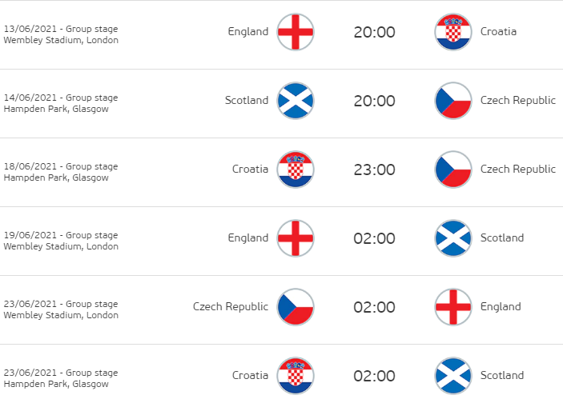
Task: Select Croatia flag in 23/06 Hampden Park match
Action: click(x=295, y=376)
